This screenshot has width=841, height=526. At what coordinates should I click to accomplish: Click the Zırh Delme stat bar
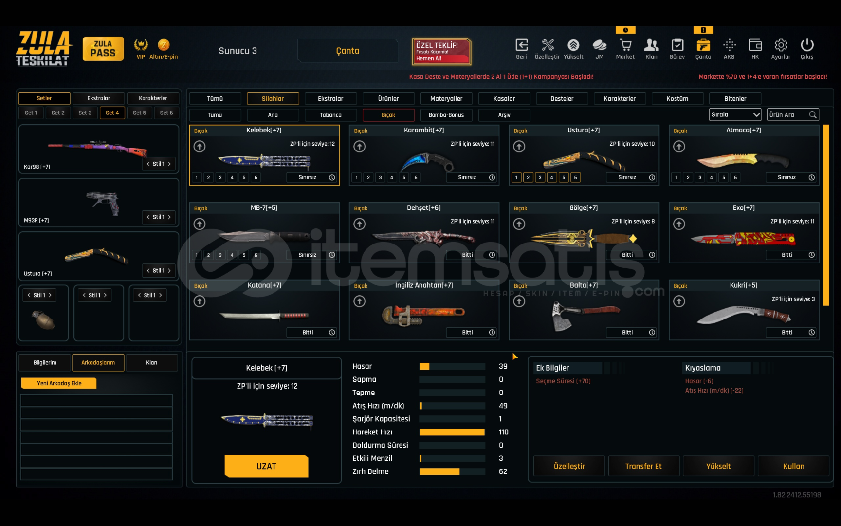point(452,471)
